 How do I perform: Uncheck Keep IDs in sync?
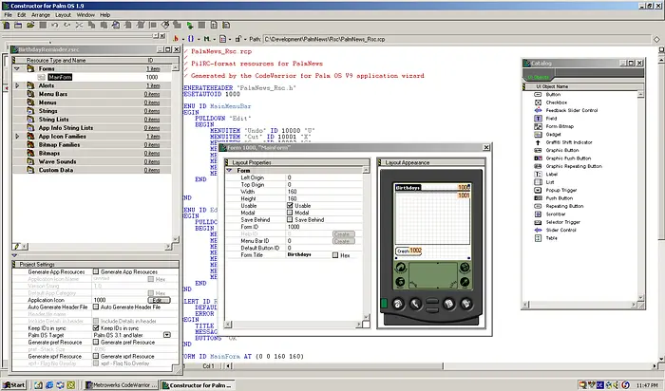tap(95, 327)
